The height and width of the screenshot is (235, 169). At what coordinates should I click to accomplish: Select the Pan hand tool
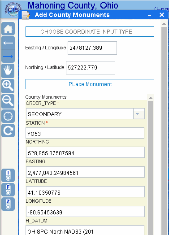click(x=8, y=71)
